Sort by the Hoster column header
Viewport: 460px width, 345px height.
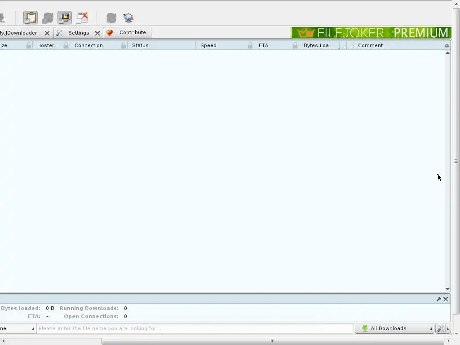(x=46, y=45)
